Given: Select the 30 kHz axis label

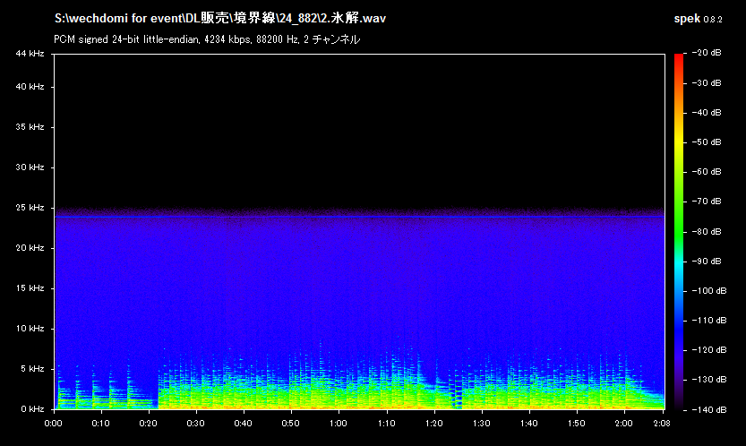Looking at the screenshot, I should (30, 167).
